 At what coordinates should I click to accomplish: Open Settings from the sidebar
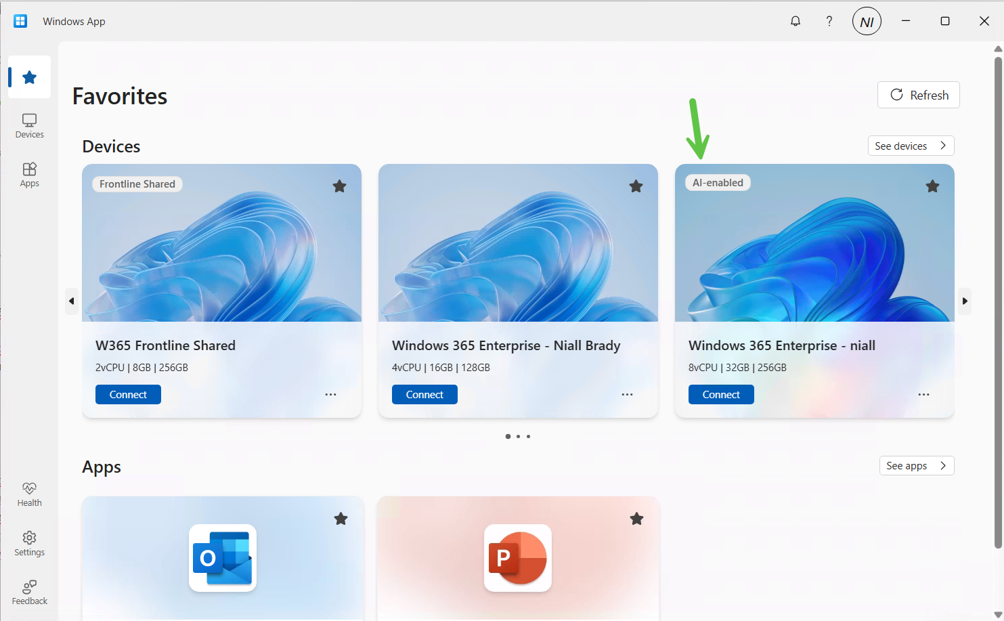coord(29,542)
